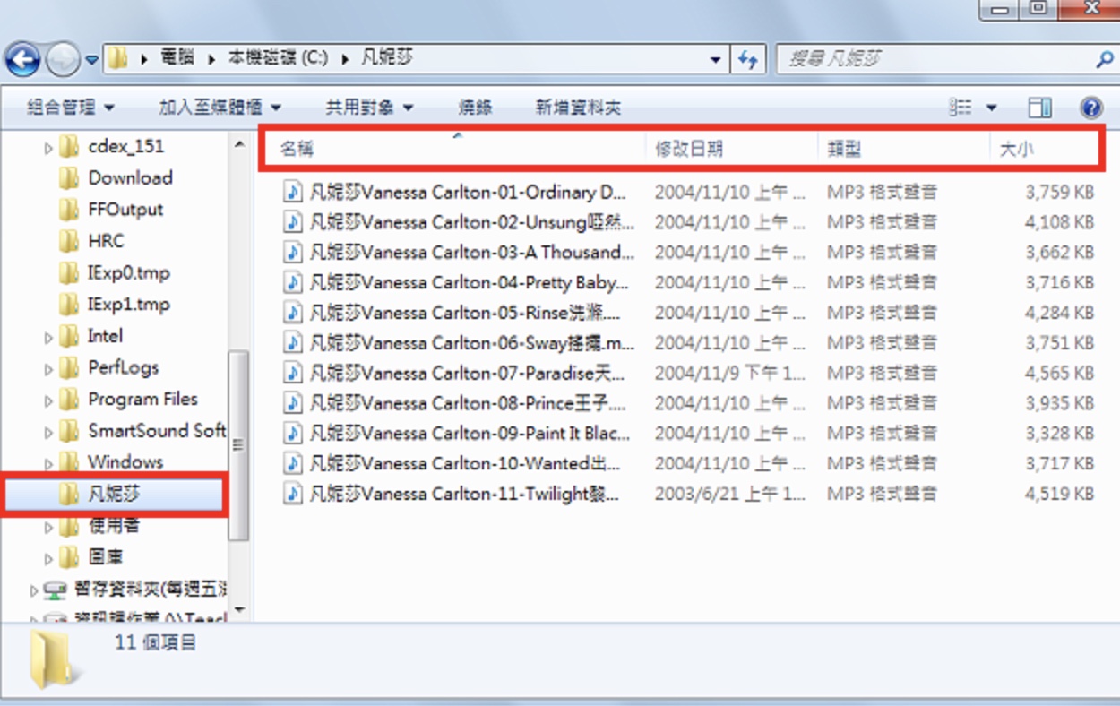Select the FFOutput folder in tree
Image resolution: width=1120 pixels, height=706 pixels.
click(125, 210)
